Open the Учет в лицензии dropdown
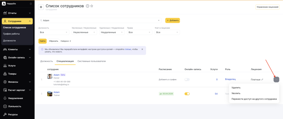Image resolution: width=283 pixels, height=119 pixels. click(167, 32)
